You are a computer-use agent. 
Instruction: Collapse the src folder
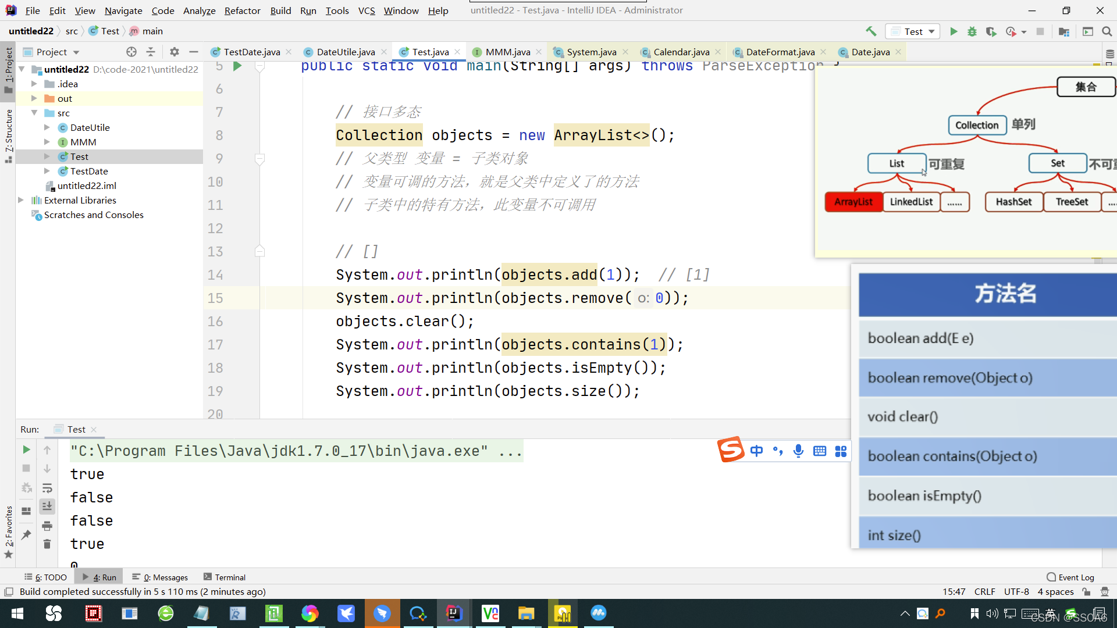pyautogui.click(x=34, y=113)
